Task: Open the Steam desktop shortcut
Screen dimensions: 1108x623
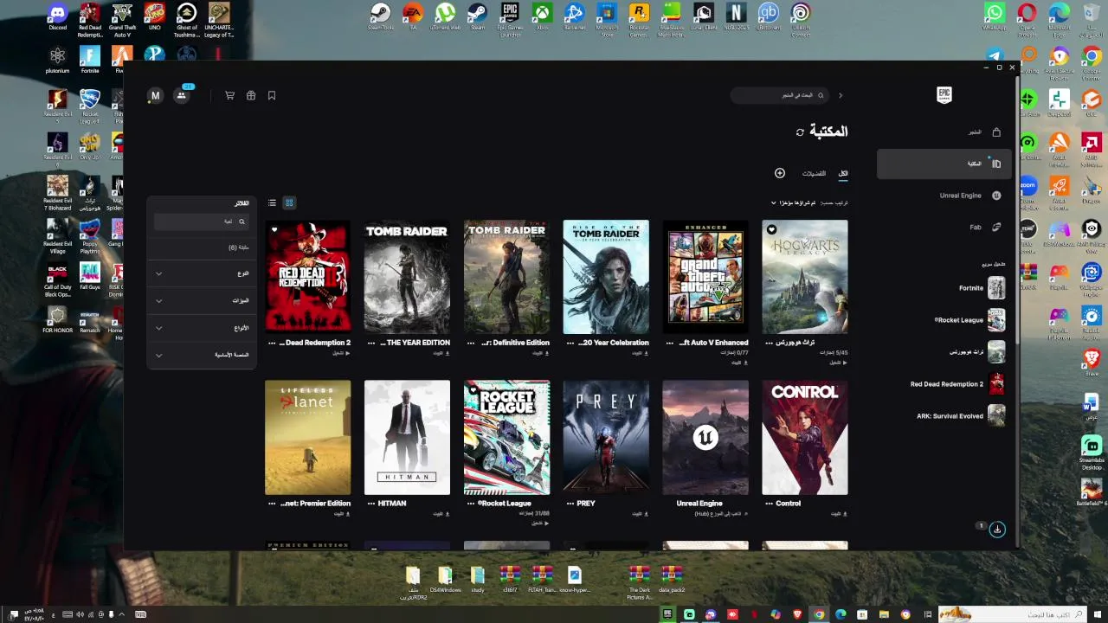Action: click(477, 17)
